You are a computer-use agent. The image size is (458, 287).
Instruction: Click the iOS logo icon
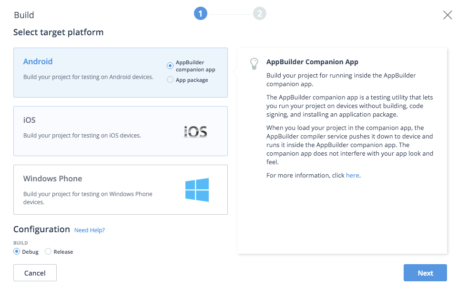[195, 132]
